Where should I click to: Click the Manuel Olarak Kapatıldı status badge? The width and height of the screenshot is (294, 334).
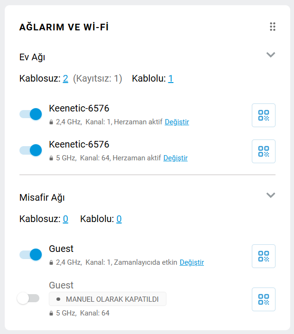(x=108, y=299)
